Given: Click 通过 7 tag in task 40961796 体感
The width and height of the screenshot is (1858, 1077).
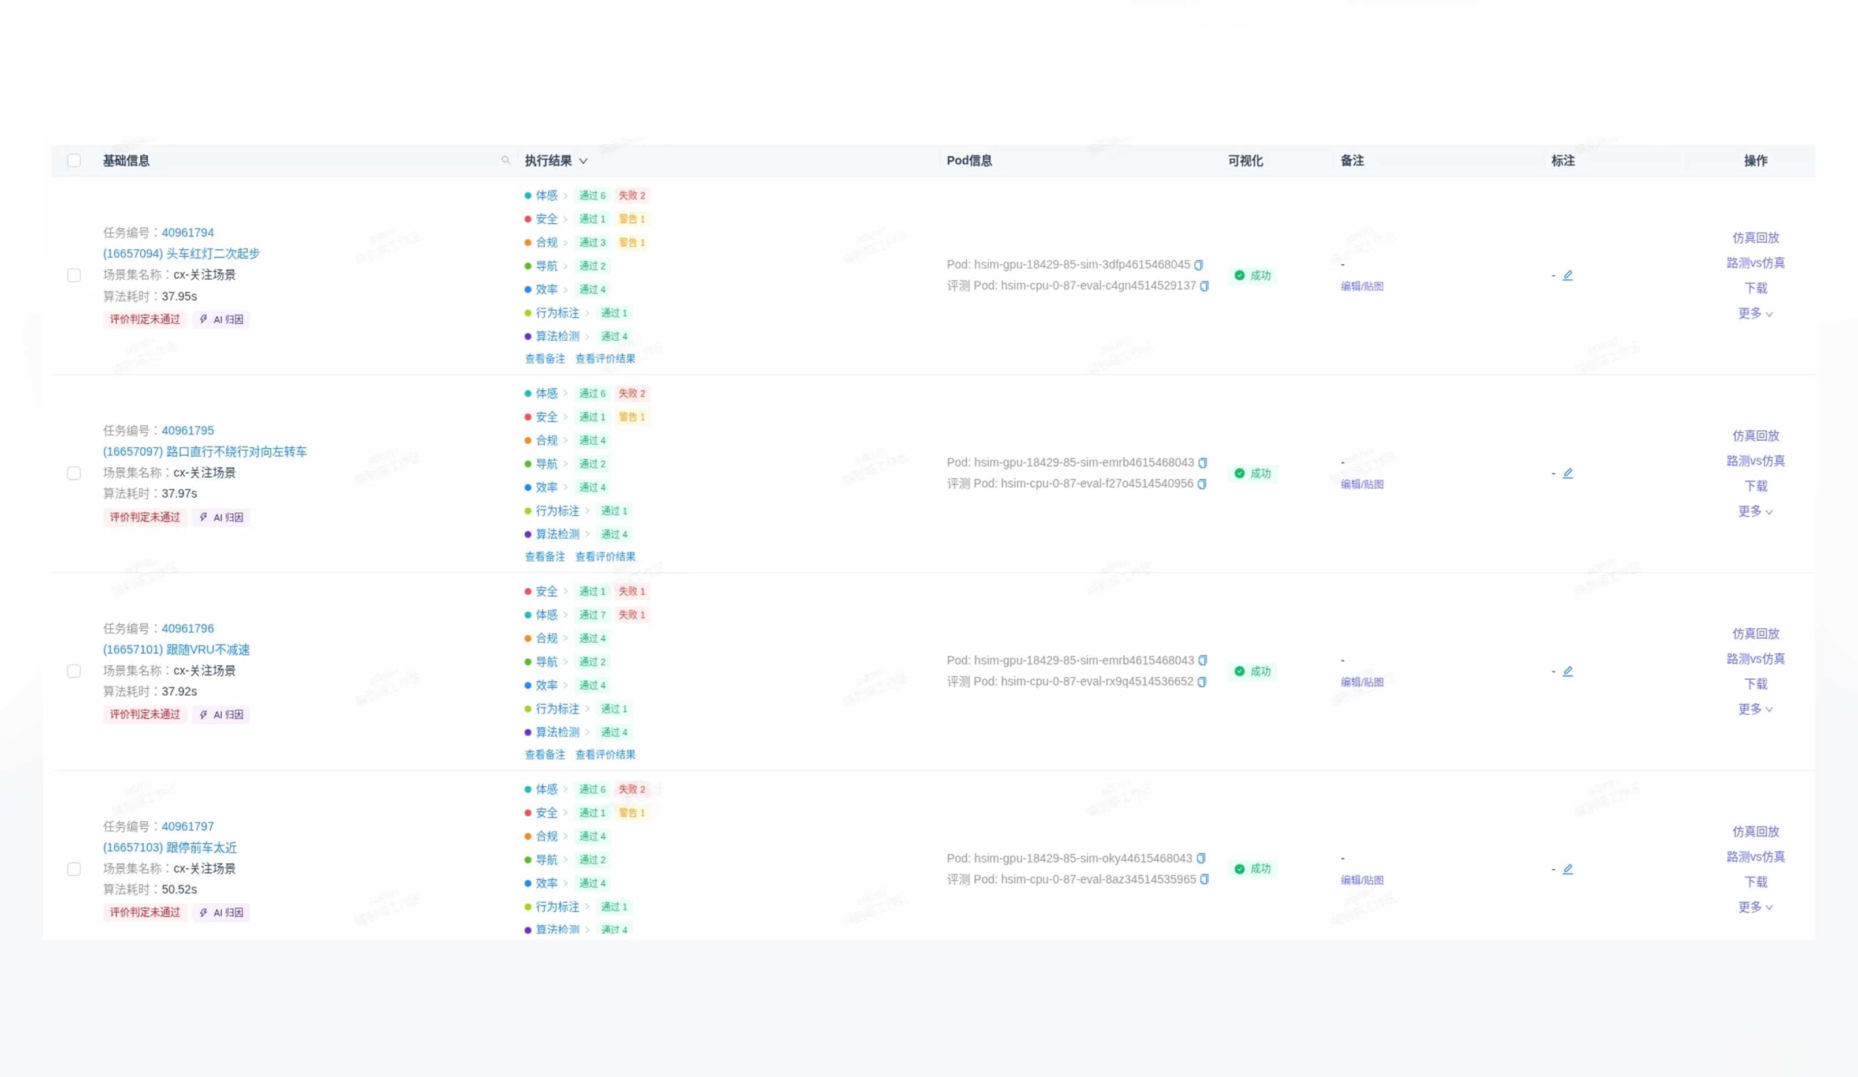Looking at the screenshot, I should [592, 615].
